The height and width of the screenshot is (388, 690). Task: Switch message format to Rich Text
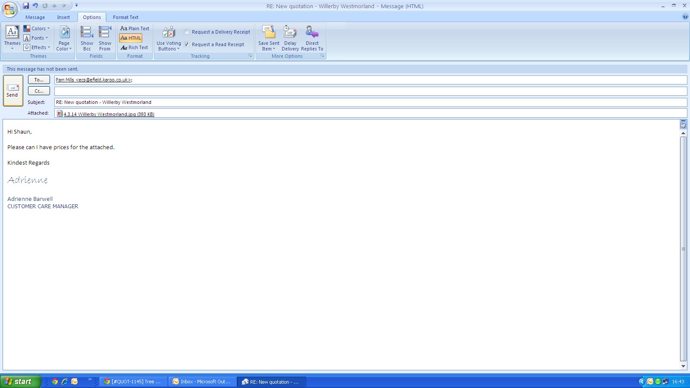tap(134, 47)
